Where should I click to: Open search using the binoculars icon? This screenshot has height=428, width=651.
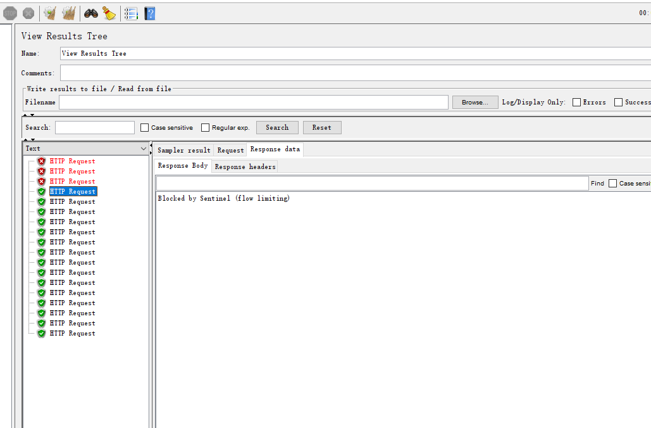point(91,13)
